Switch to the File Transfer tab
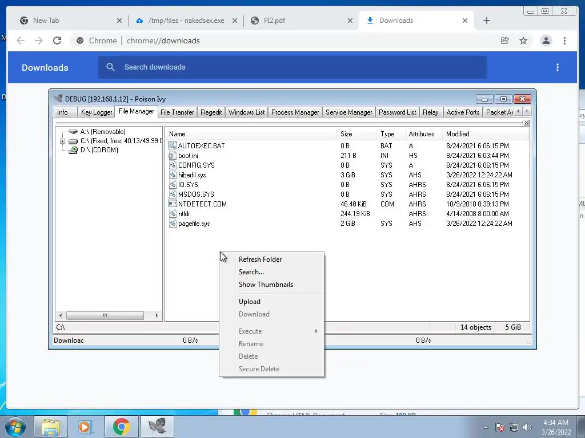Viewport: 585px width, 438px height. coord(177,112)
